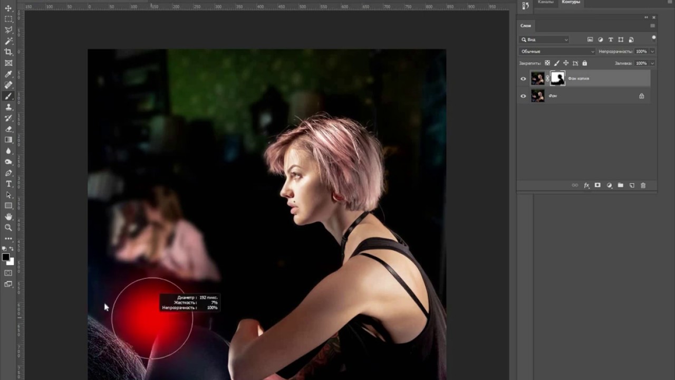
Task: Switch to the 'Контуры' tab
Action: 571,2
